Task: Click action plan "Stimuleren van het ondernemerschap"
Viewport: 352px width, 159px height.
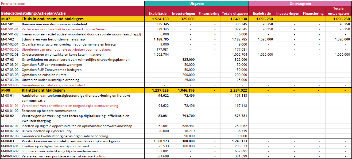Action: [53, 39]
